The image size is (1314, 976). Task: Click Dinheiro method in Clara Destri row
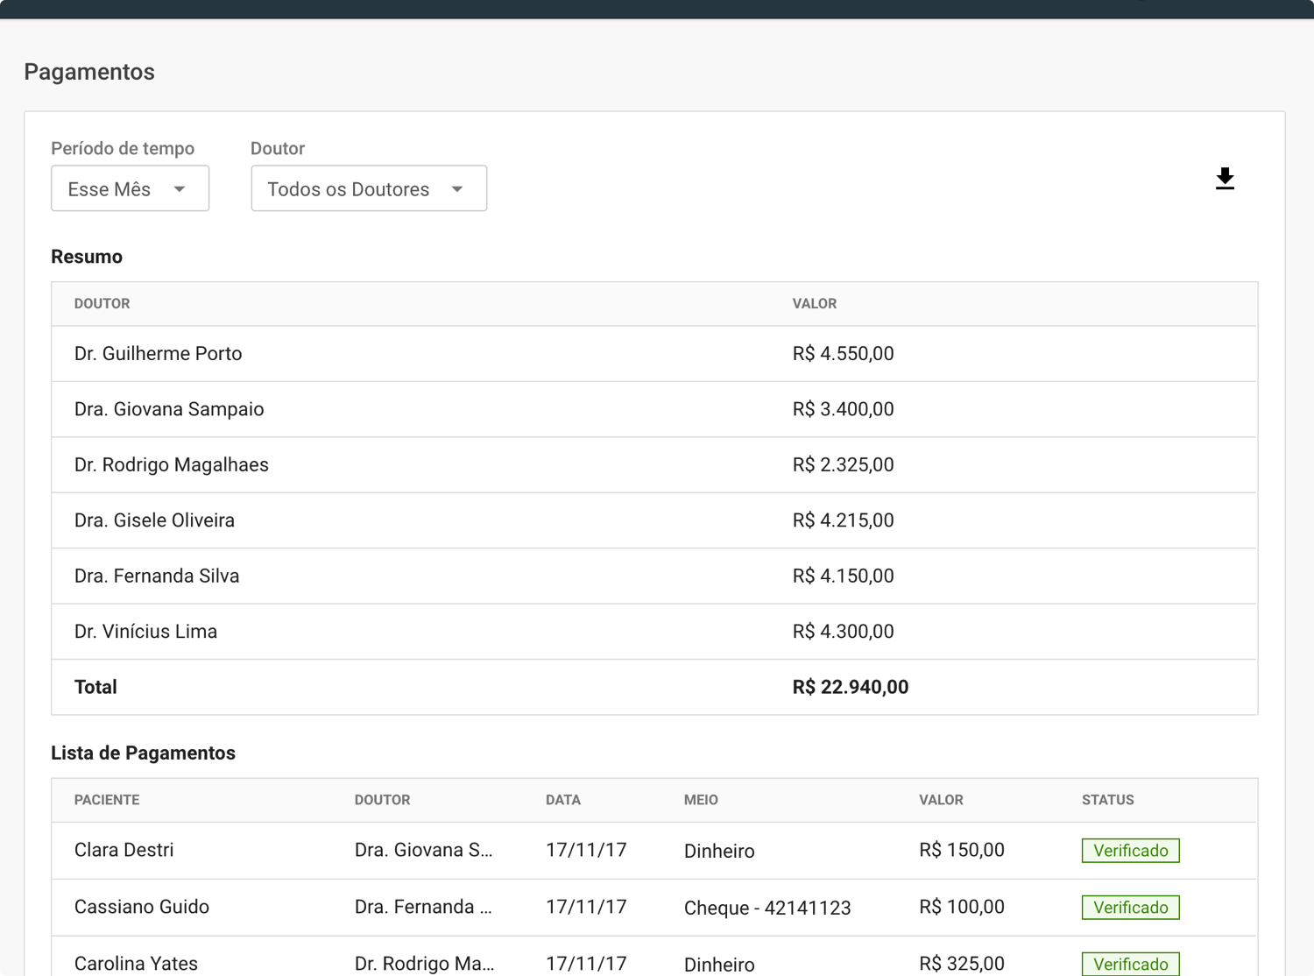[x=719, y=851]
